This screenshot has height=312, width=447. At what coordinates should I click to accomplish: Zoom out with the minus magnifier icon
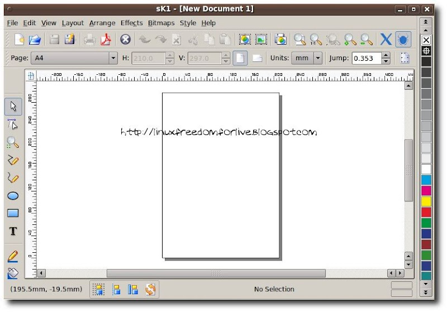click(367, 39)
